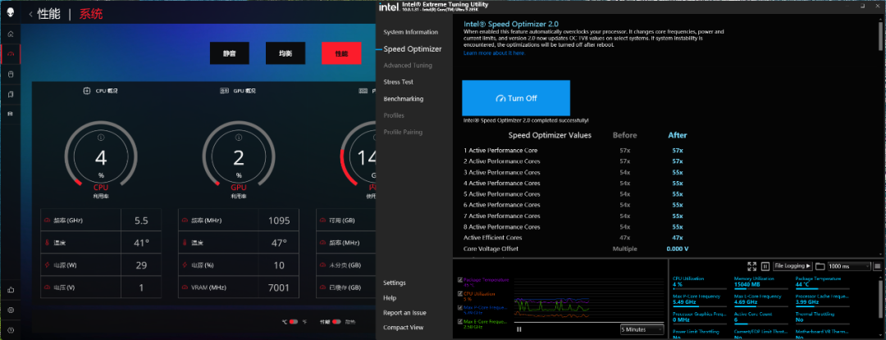Click the GPU temperature thermometer icon
This screenshot has width=886, height=340.
tap(185, 243)
